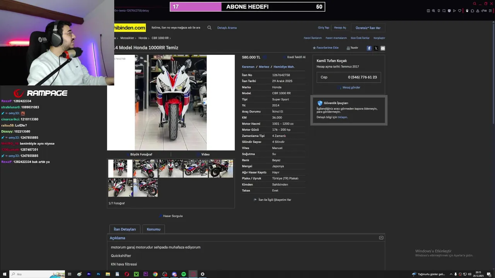495x278 pixels.
Task: Click the main Honda motorcycle photo
Action: (171, 102)
